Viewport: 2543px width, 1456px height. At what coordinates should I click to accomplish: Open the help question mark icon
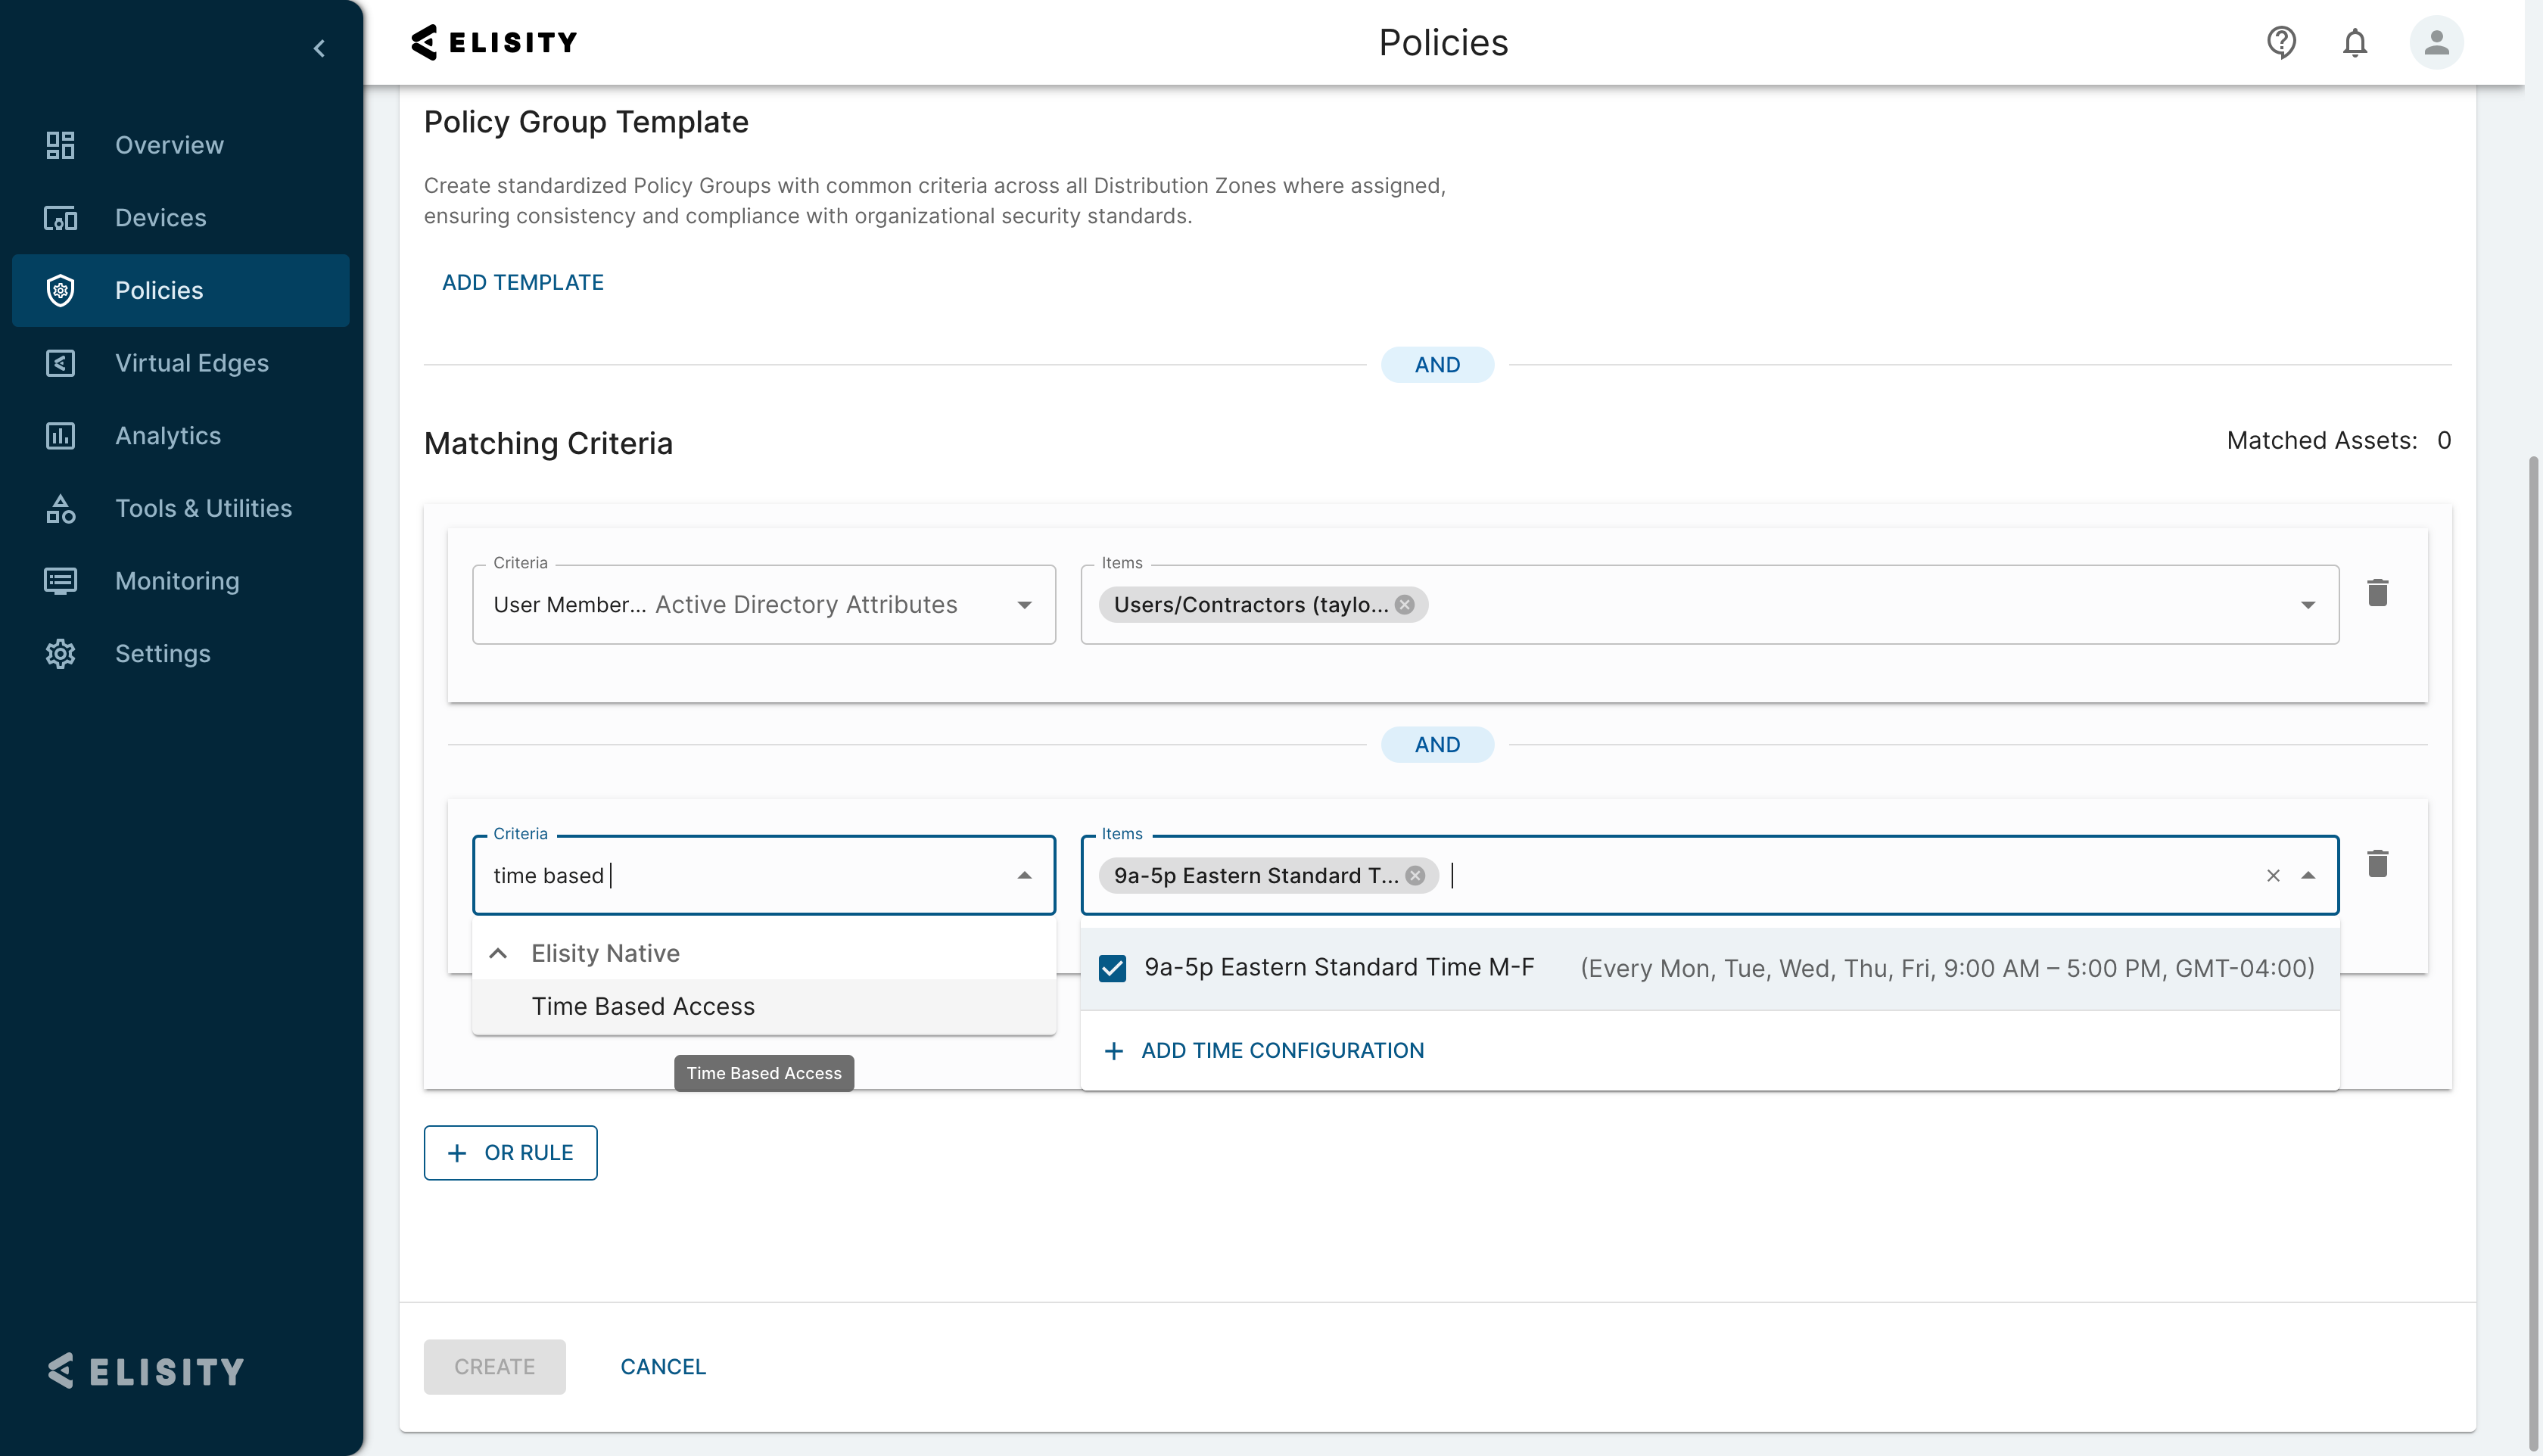pyautogui.click(x=2280, y=42)
